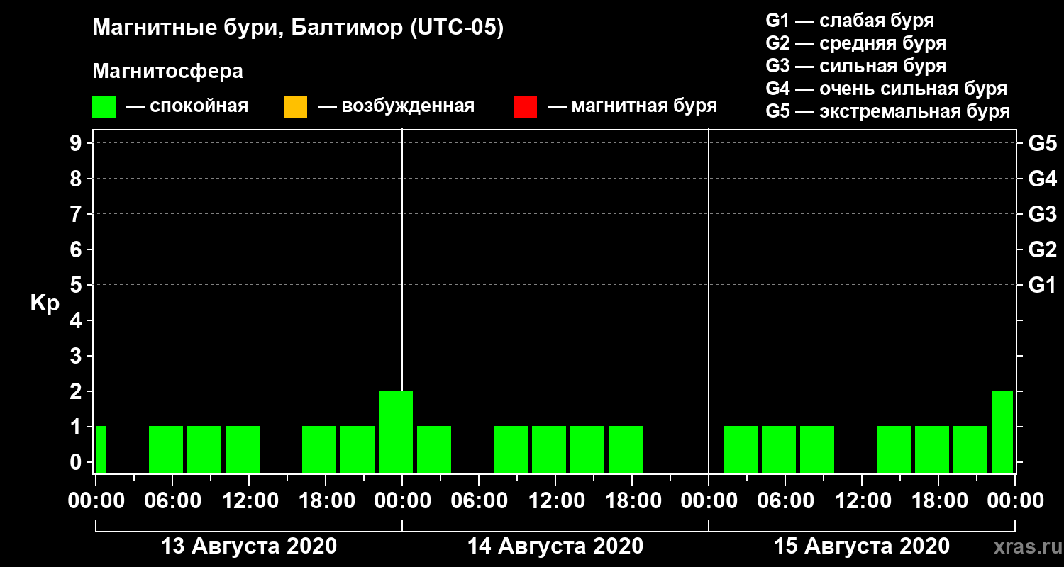Click the green calm magnetosphere legend swatch
Screen dimensions: 1064x567
[x=104, y=106]
